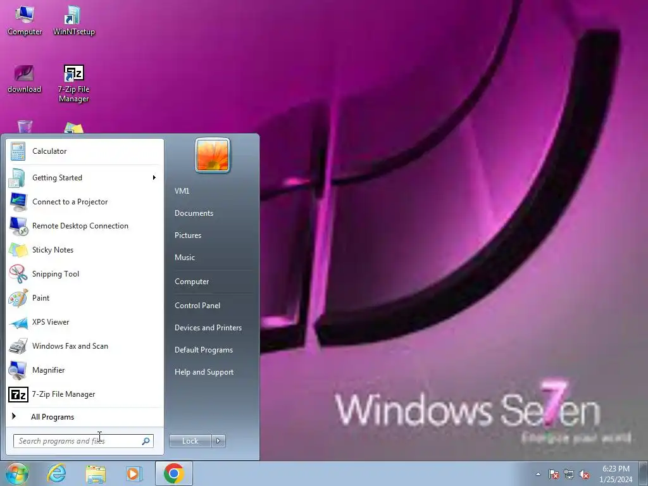
Task: Show hidden tray icons arrow
Action: (538, 475)
